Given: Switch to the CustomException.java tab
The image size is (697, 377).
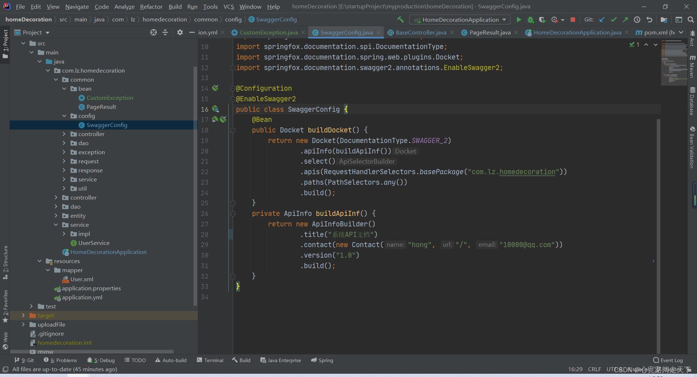Looking at the screenshot, I should (269, 32).
